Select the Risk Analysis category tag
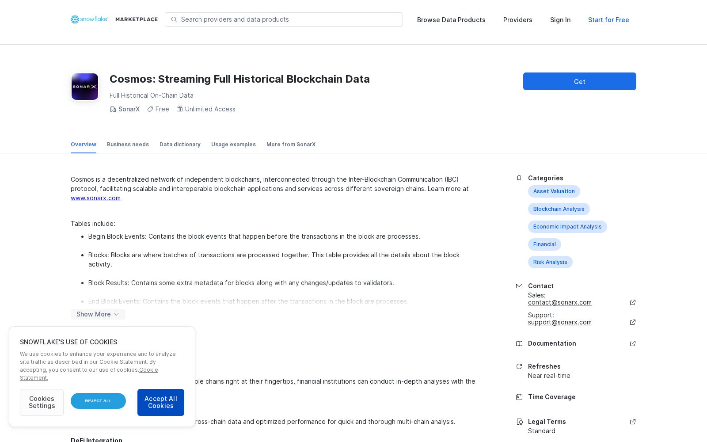The width and height of the screenshot is (707, 442). click(x=550, y=262)
